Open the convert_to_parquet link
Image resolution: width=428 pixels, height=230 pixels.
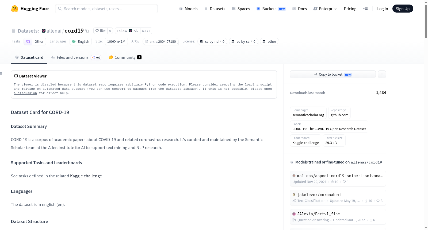pyautogui.click(x=129, y=89)
